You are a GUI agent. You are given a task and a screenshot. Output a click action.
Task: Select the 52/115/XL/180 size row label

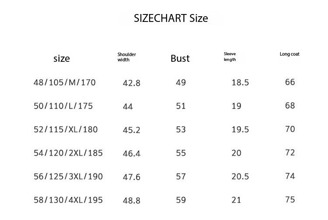[66, 129]
